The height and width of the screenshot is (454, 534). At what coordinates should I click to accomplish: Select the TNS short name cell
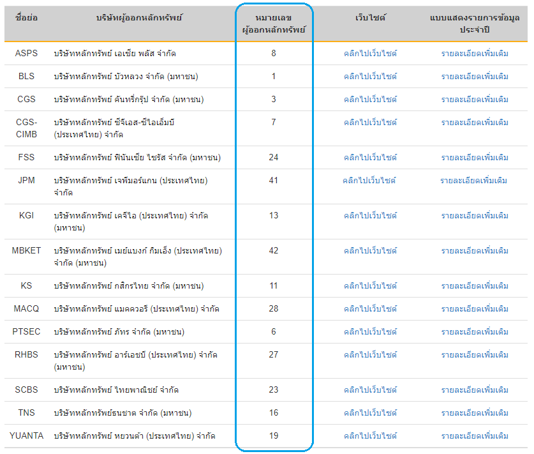(x=26, y=412)
